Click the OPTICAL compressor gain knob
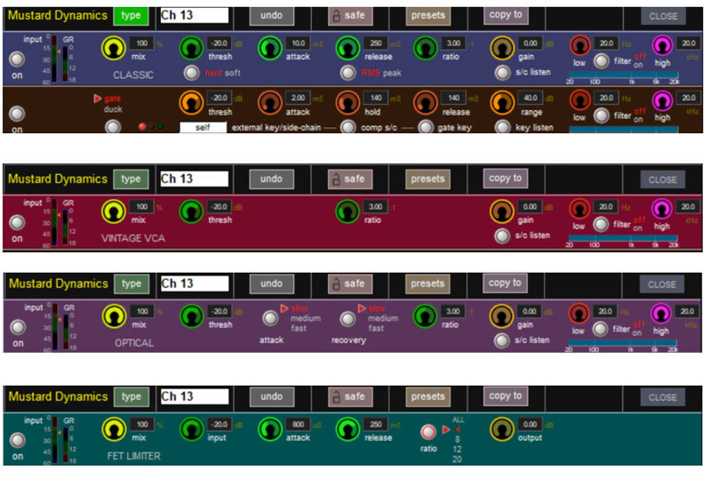The image size is (711, 478). [502, 316]
